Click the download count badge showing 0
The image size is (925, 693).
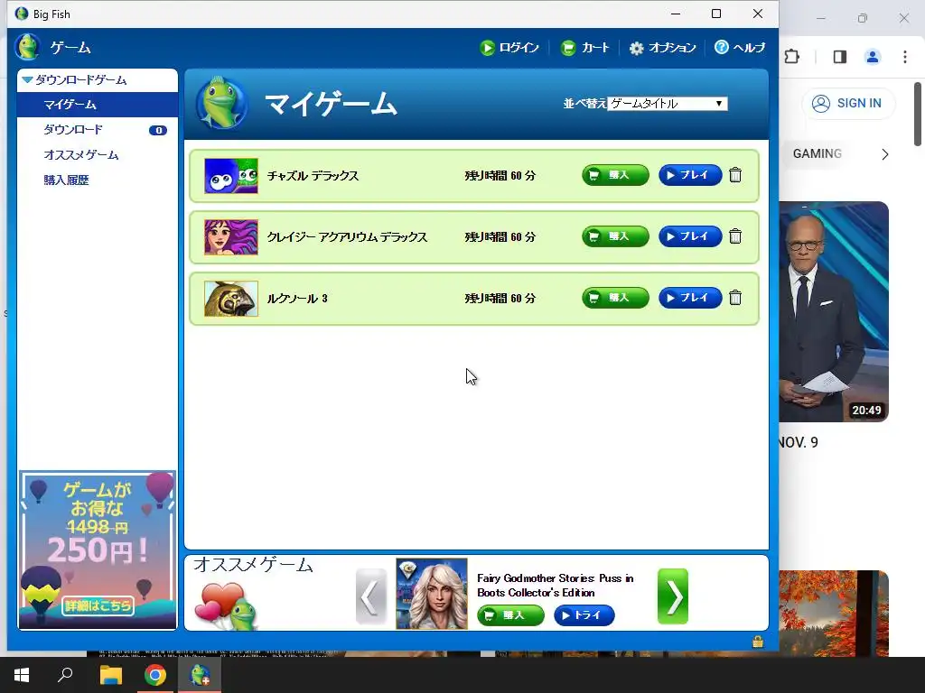(x=157, y=130)
